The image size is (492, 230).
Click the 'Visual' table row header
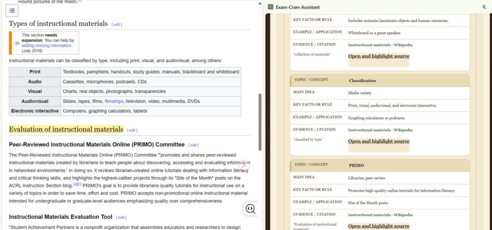pyautogui.click(x=35, y=91)
